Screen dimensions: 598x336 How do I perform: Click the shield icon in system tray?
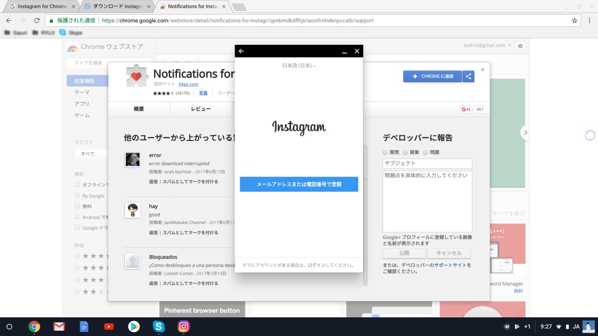507,327
